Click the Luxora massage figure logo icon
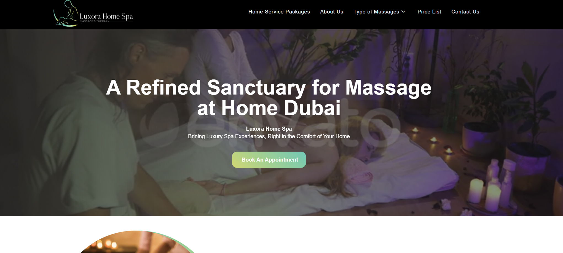 pyautogui.click(x=67, y=14)
